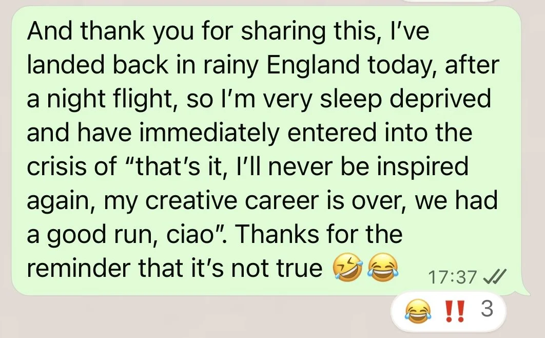The height and width of the screenshot is (338, 545).
Task: Click the grey chat background under the bubble
Action: [194, 316]
